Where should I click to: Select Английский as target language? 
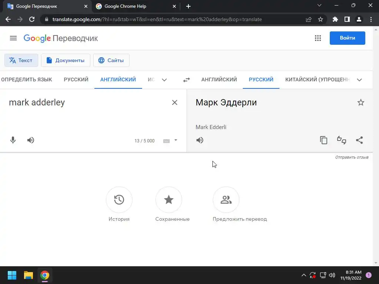219,80
